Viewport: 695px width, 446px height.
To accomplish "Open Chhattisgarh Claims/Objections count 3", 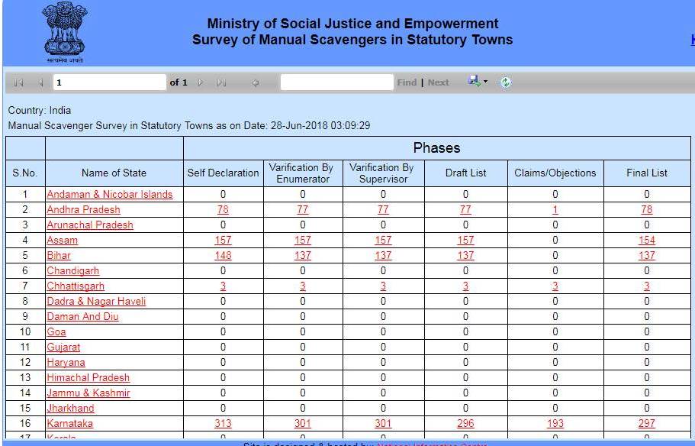I will tap(555, 286).
